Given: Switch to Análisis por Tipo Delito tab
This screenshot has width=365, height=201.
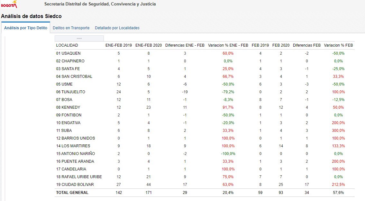Looking at the screenshot, I should (26, 28).
